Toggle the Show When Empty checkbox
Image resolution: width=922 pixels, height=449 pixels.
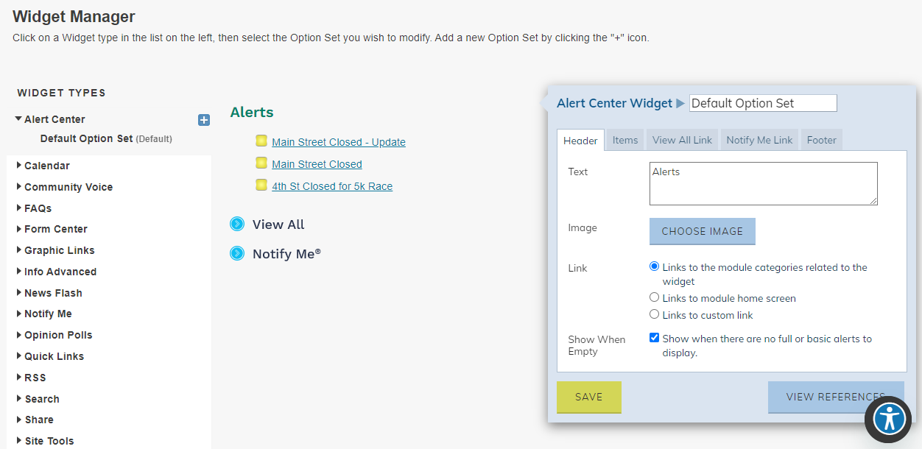pos(654,338)
